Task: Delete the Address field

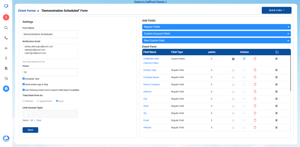Action: pyautogui.click(x=255, y=91)
